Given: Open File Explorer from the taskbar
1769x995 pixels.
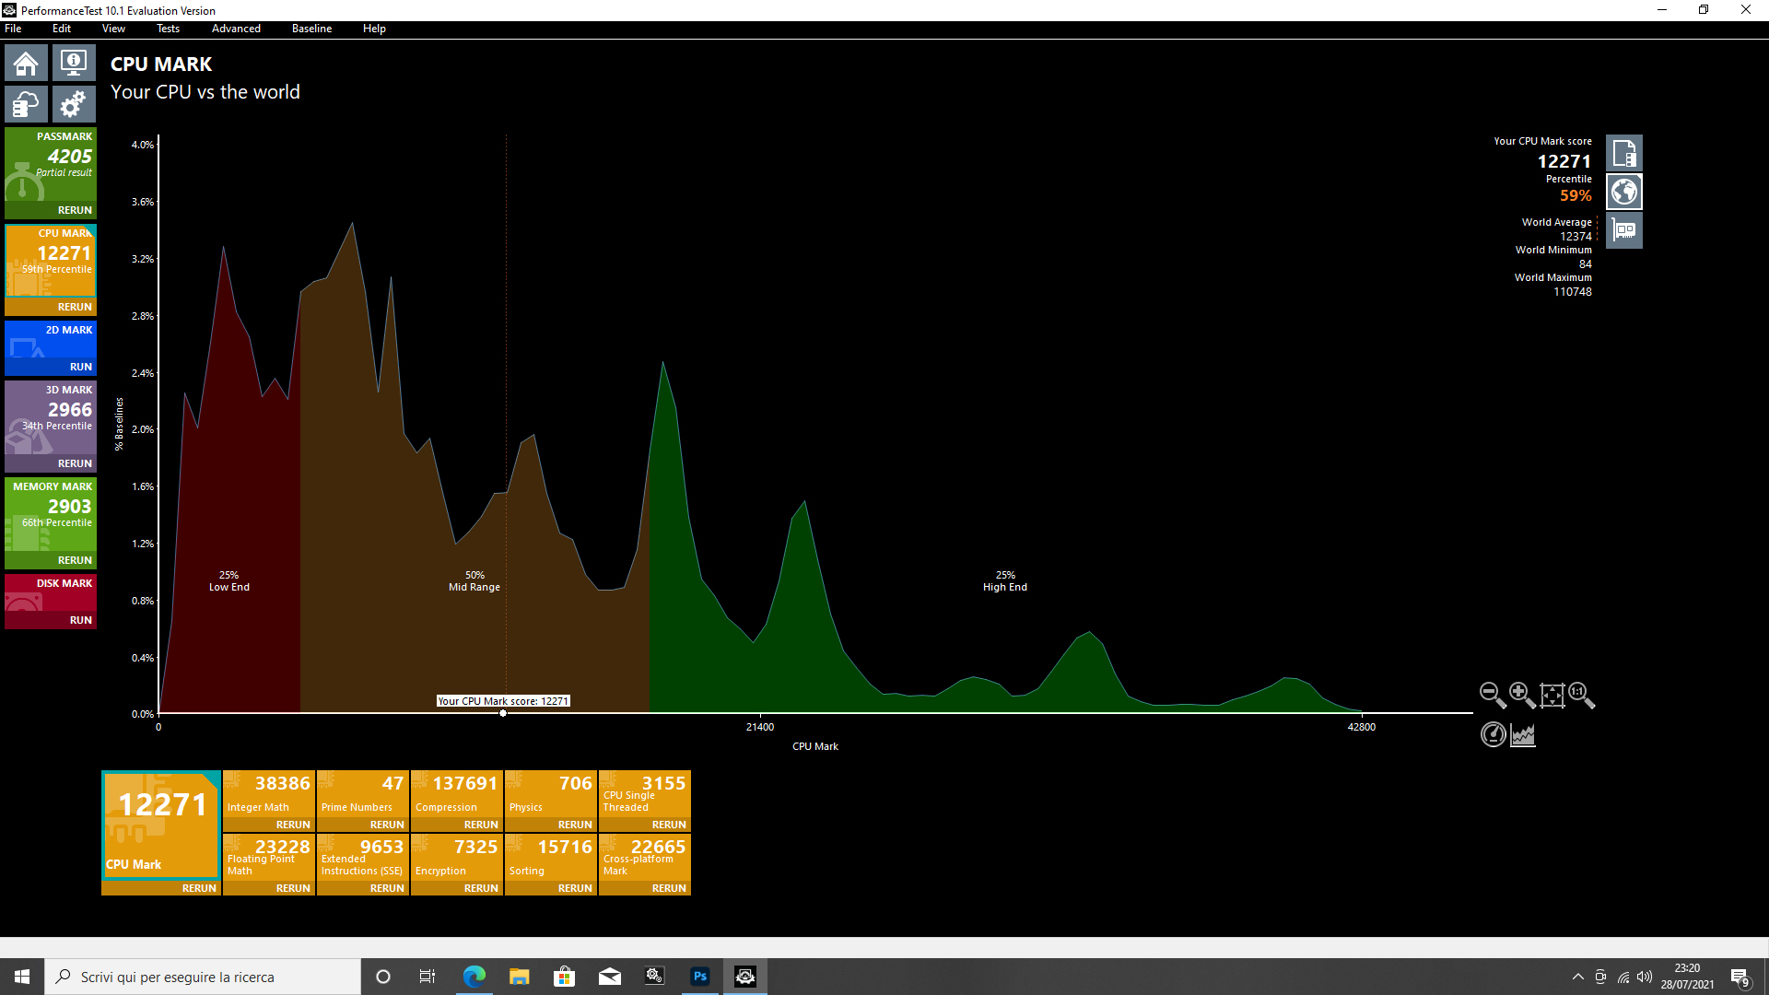Looking at the screenshot, I should tap(520, 977).
